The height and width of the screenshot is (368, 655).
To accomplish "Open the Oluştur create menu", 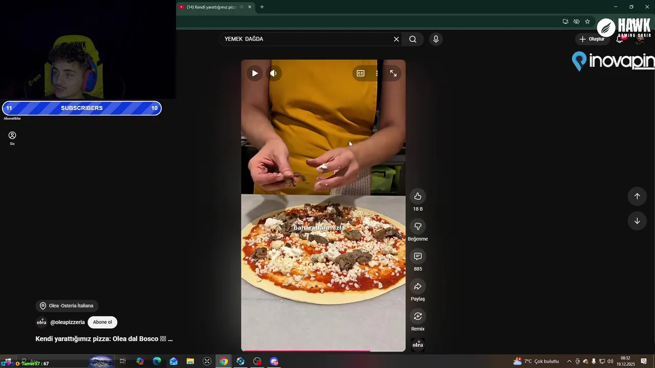I will pyautogui.click(x=592, y=39).
